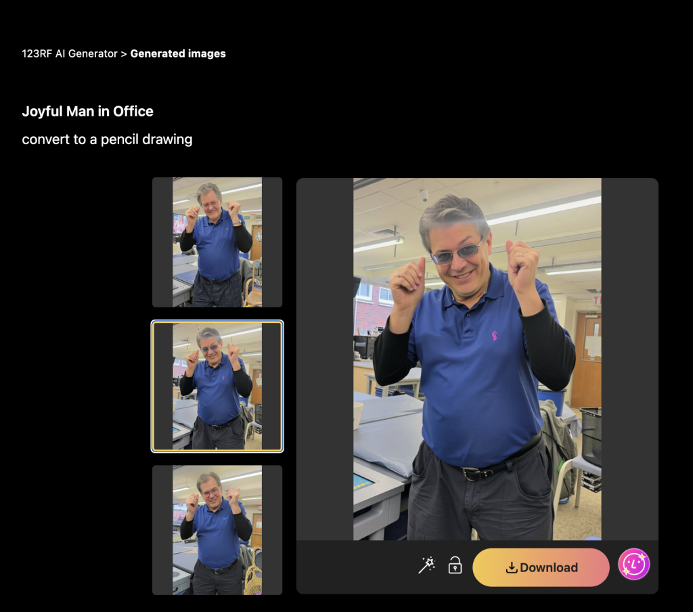Click the large preview image of the man

(x=477, y=359)
